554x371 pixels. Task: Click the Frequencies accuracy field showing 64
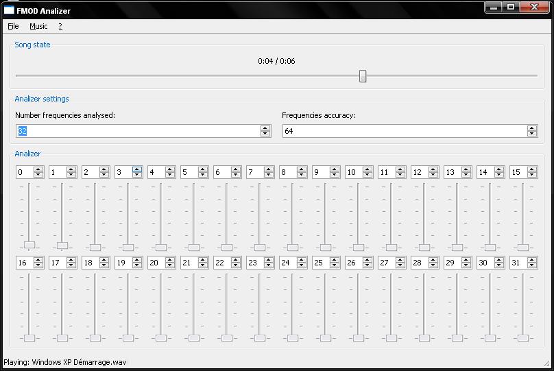point(405,131)
